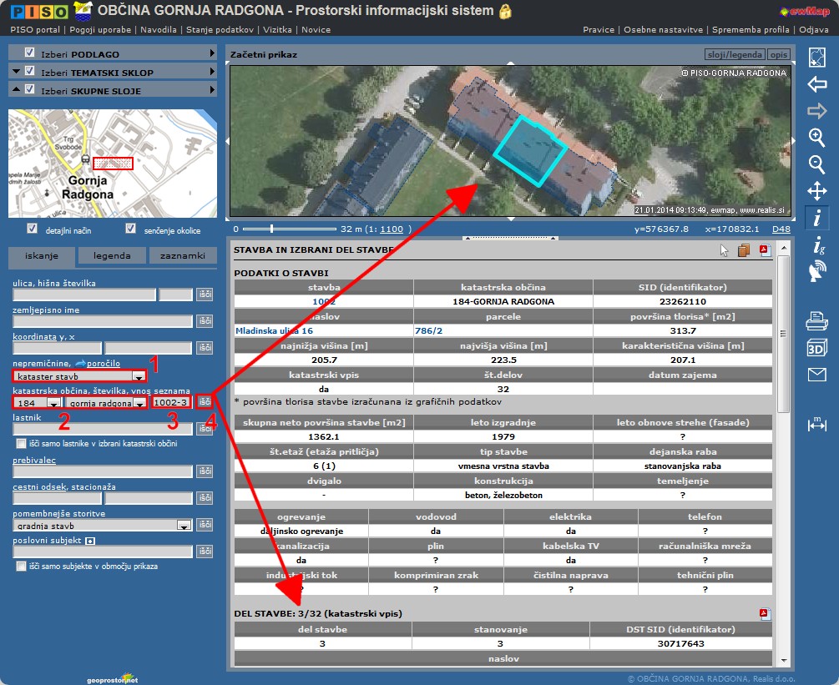Screen dimensions: 839x685
Task: Click the printer icon
Action: point(817,320)
